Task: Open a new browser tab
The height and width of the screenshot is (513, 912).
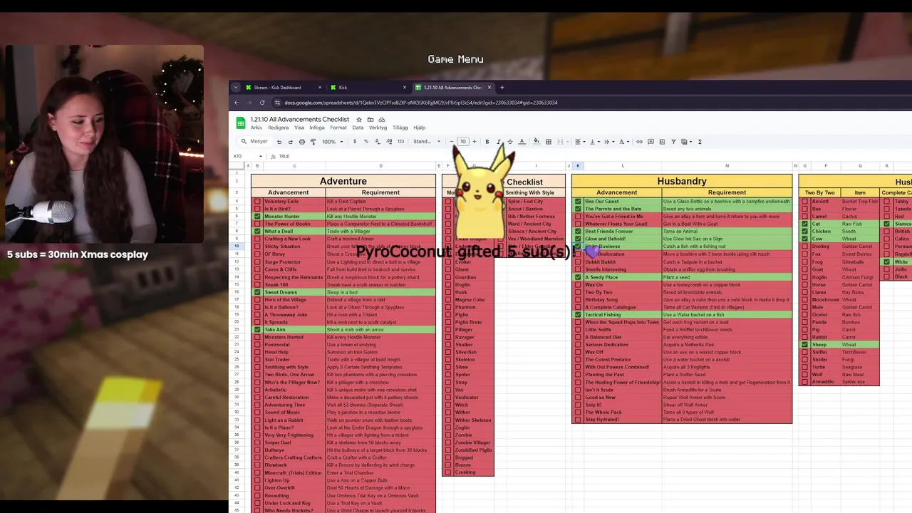Action: [x=502, y=88]
